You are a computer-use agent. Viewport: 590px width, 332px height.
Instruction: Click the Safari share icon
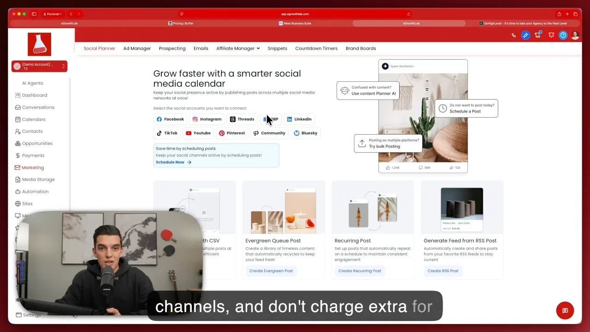[559, 14]
